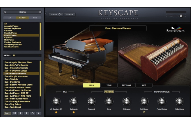191x125 pixels.
Task: Click the System button
Action: click(70, 14)
